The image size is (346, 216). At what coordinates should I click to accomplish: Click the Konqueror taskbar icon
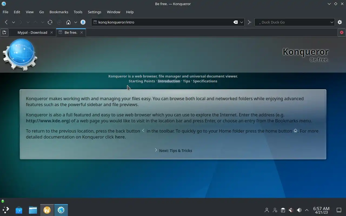61,210
